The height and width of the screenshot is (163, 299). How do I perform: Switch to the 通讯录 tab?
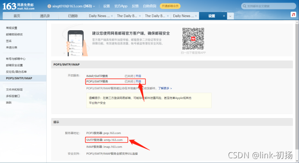click(x=45, y=16)
